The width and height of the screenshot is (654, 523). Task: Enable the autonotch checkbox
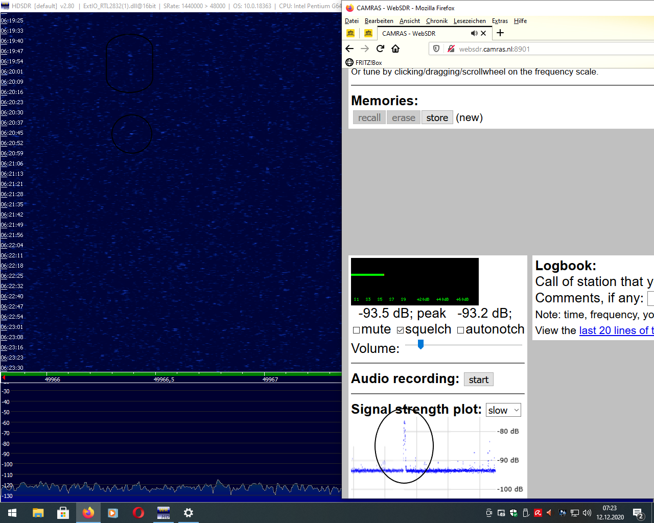point(461,330)
